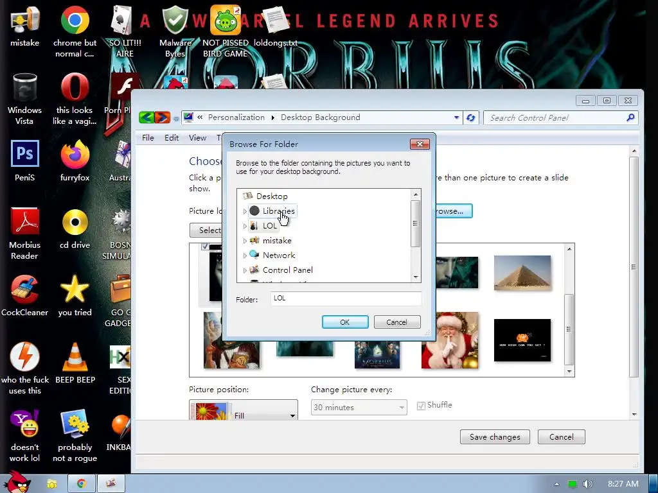Open the 30 minutes interval dropdown
The image size is (658, 493).
pyautogui.click(x=359, y=408)
